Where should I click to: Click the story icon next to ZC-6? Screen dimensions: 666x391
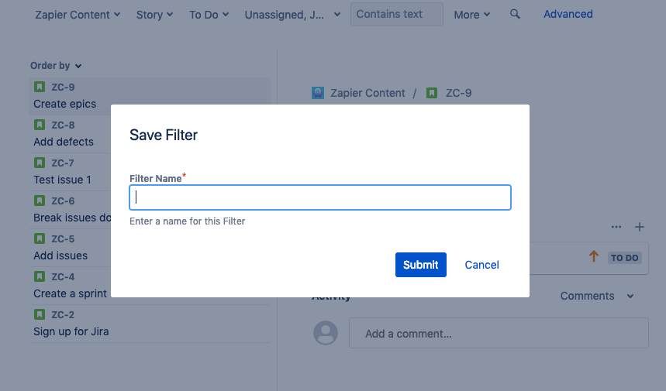click(40, 201)
